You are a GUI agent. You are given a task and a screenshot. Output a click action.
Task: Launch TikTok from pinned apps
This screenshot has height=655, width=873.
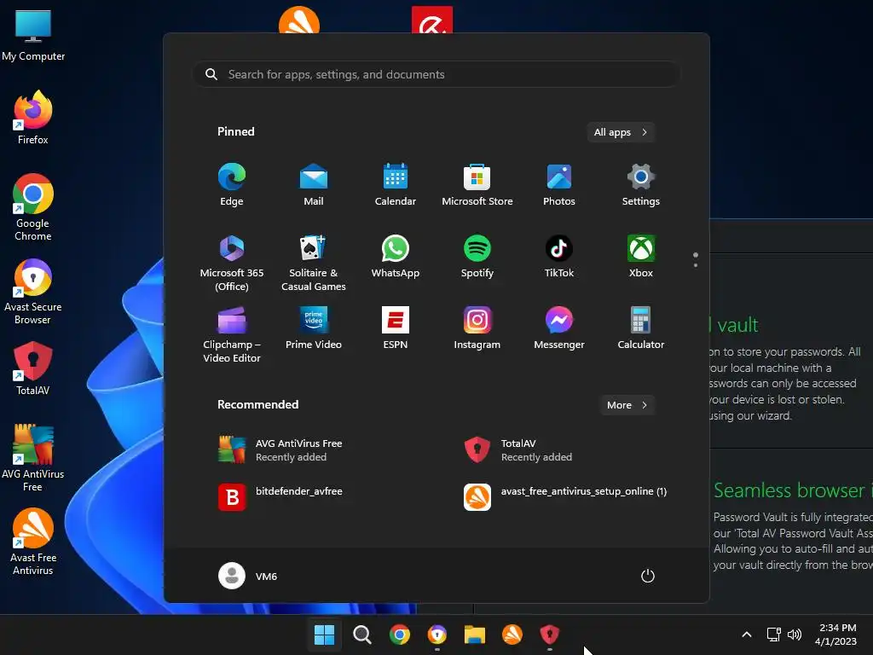click(x=559, y=257)
